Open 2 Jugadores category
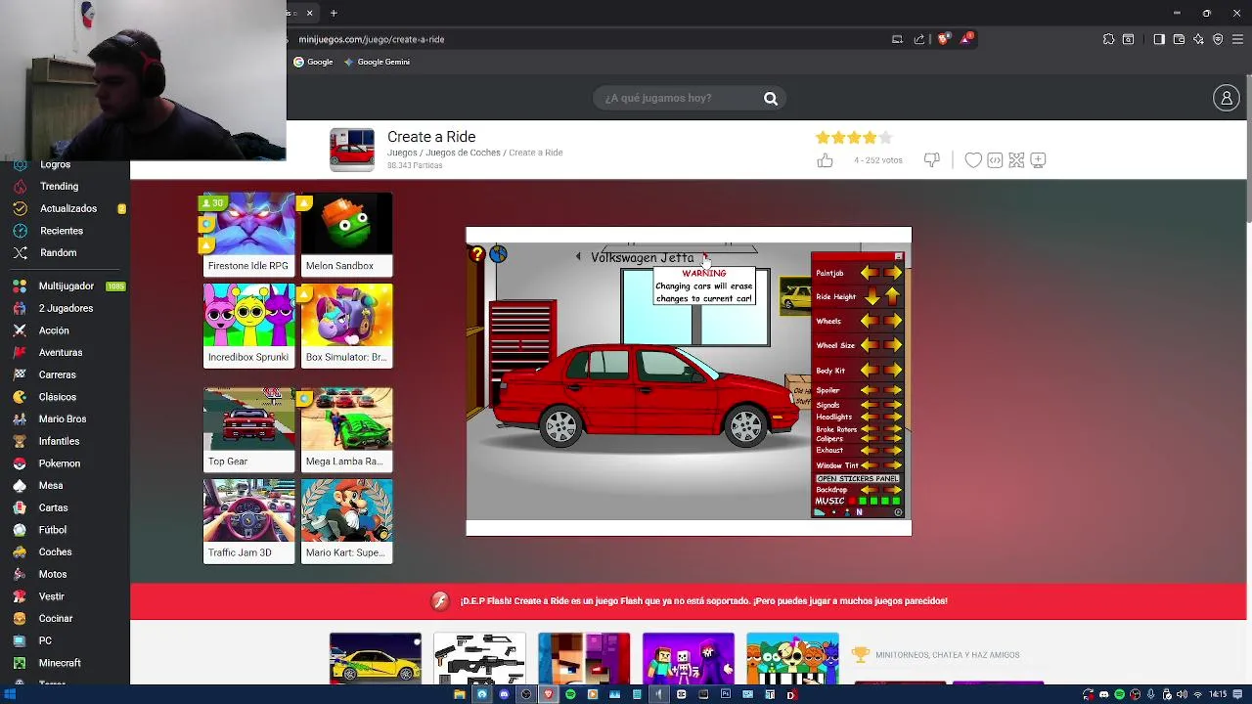 click(x=66, y=308)
